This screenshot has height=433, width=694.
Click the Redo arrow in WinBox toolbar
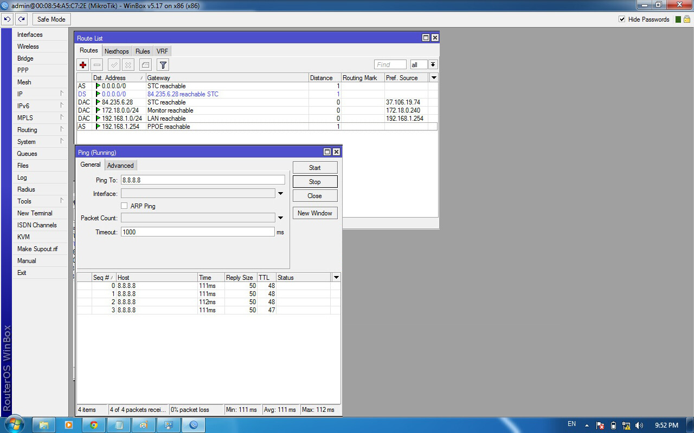point(21,19)
